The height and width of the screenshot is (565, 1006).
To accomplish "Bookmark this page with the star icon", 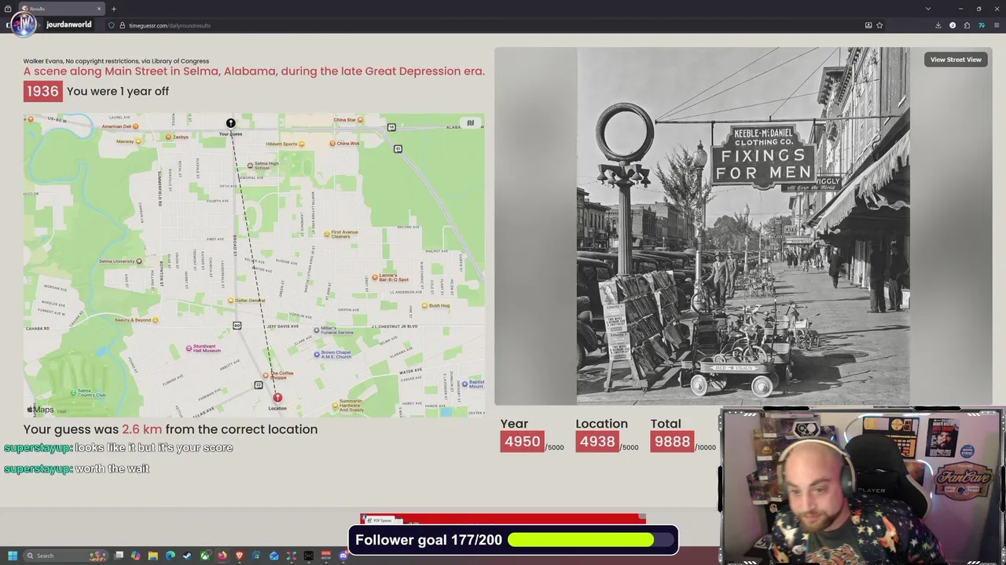I will coord(879,25).
